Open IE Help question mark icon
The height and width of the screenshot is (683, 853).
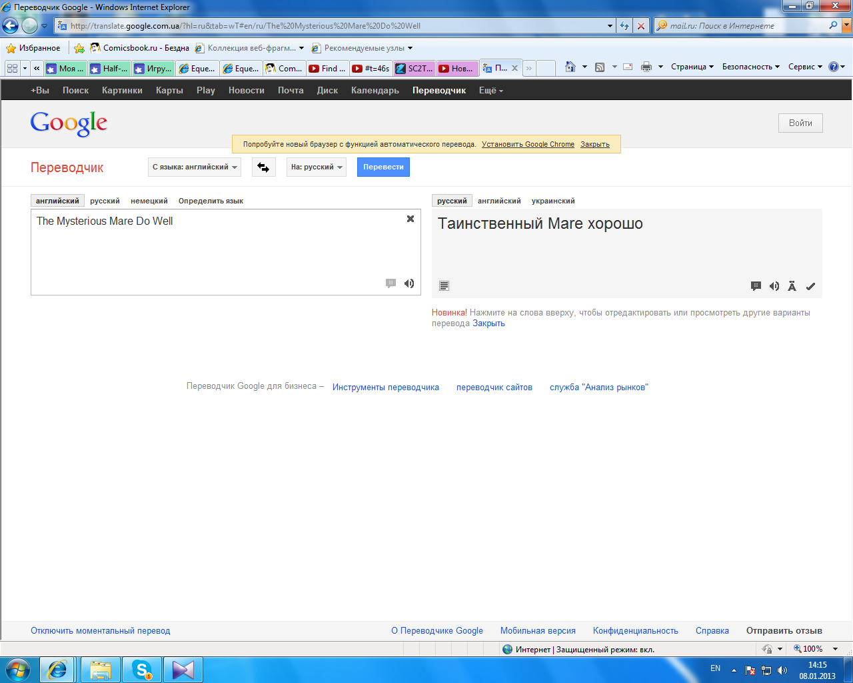pos(833,67)
